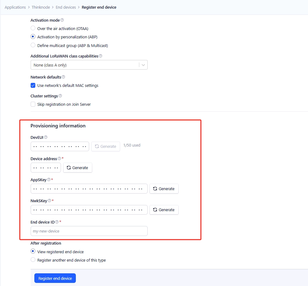Click the help icon beside Activation mode

click(x=62, y=20)
